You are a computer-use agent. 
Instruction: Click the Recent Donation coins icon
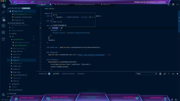[48, 98]
